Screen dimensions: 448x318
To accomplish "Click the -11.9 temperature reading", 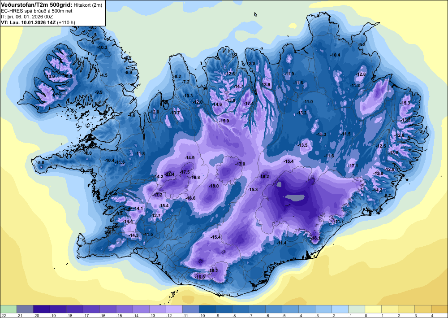I will [x=289, y=74].
